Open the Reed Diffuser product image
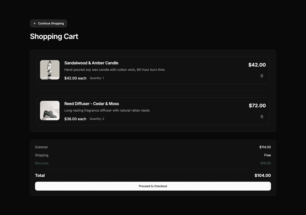Image resolution: width=306 pixels, height=215 pixels. tap(50, 110)
